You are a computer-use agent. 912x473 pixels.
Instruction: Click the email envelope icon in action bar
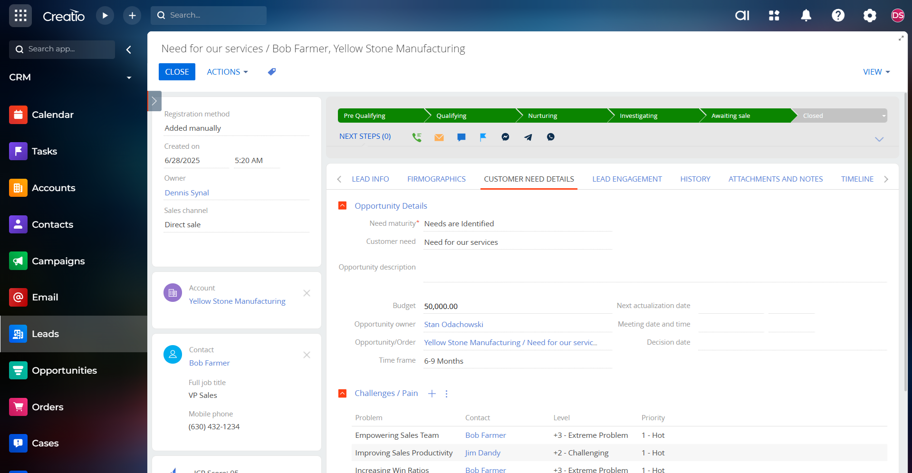pos(439,137)
